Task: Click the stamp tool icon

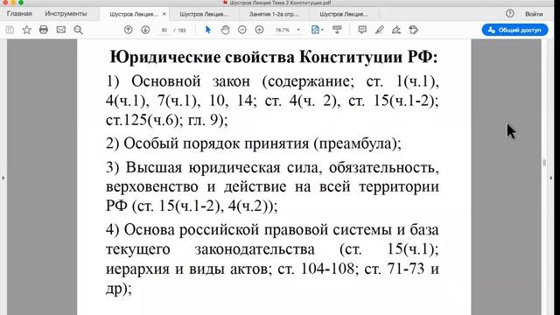Action: tap(414, 30)
